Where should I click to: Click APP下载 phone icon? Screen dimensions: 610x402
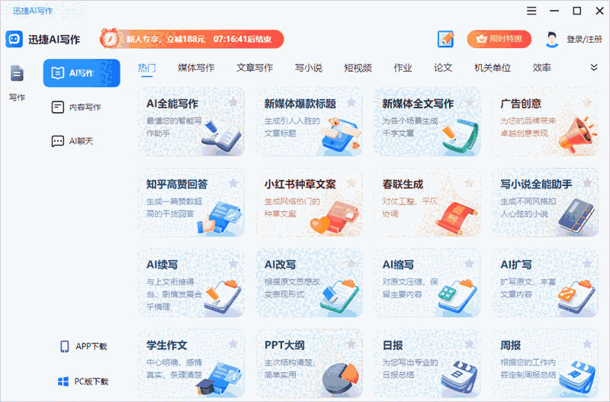[x=65, y=346]
